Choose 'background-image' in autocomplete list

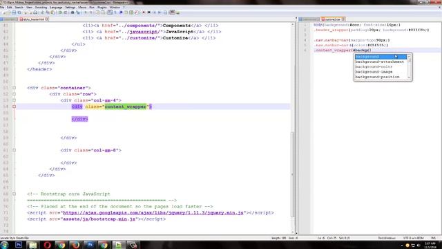tap(381, 72)
